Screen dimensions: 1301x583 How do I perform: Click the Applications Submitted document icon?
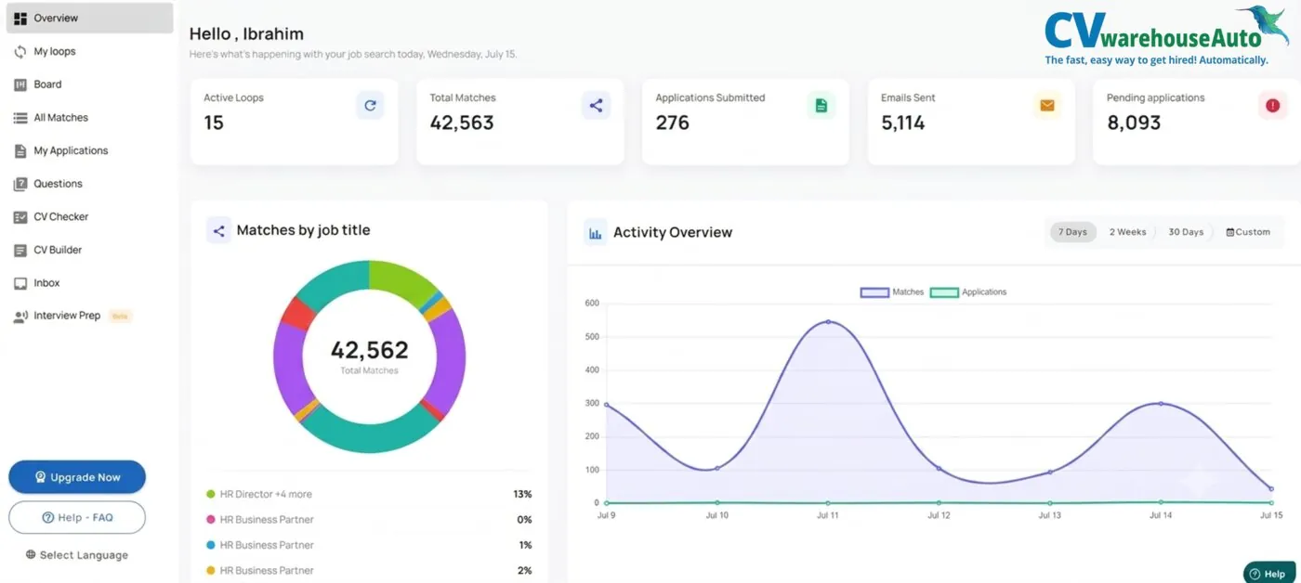coord(821,106)
